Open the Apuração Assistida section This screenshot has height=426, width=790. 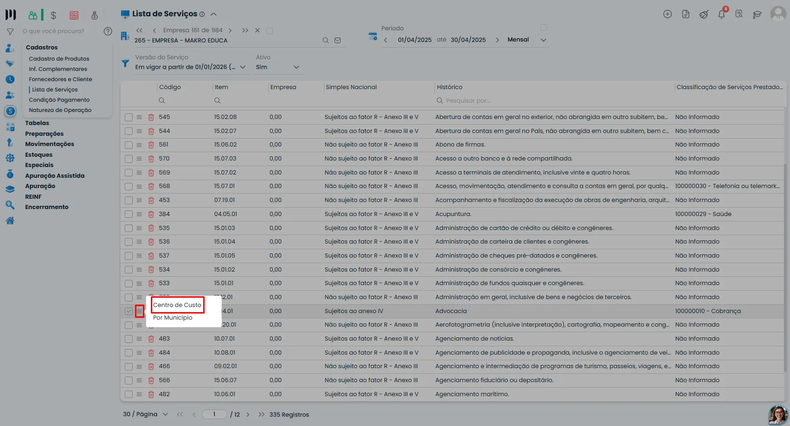pos(55,176)
